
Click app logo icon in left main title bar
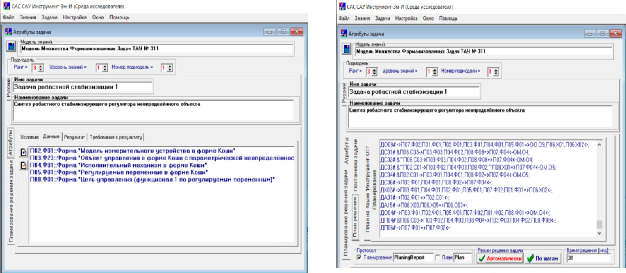[6, 7]
